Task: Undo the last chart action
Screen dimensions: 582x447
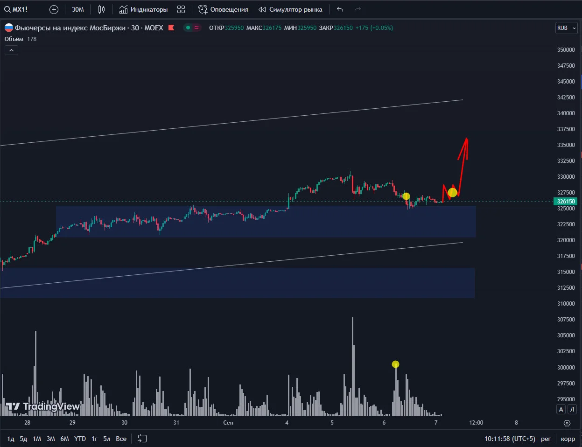Action: click(x=340, y=9)
